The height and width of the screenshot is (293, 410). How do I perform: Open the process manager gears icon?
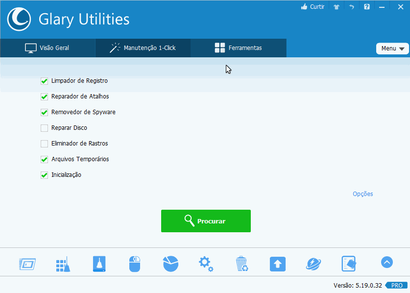[206, 264]
